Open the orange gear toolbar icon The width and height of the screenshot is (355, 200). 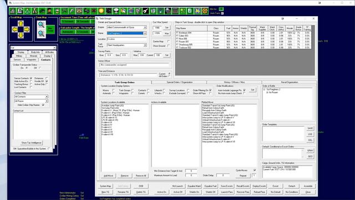pyautogui.click(x=205, y=11)
